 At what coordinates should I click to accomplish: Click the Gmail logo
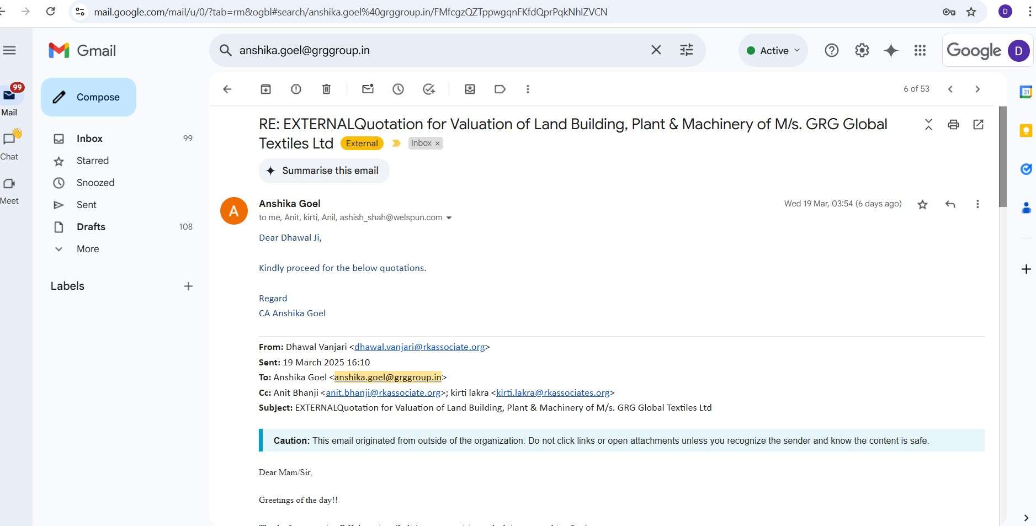point(82,50)
